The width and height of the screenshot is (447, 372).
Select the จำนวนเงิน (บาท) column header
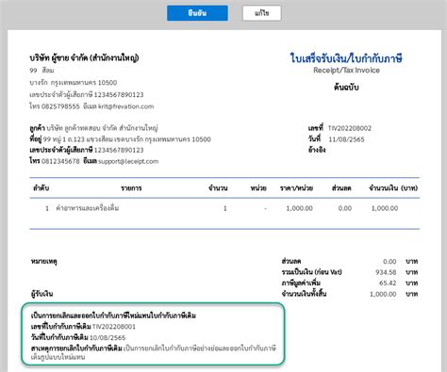(393, 188)
